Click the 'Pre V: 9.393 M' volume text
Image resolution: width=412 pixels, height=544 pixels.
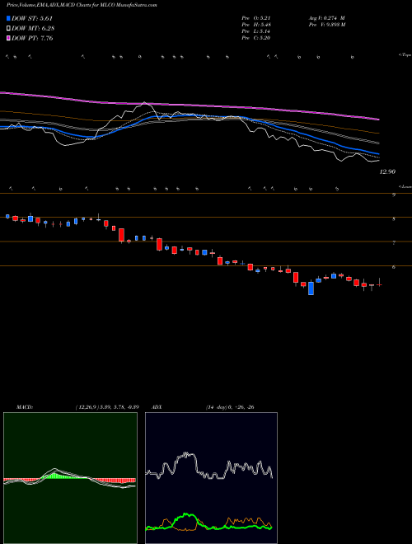coord(326,25)
